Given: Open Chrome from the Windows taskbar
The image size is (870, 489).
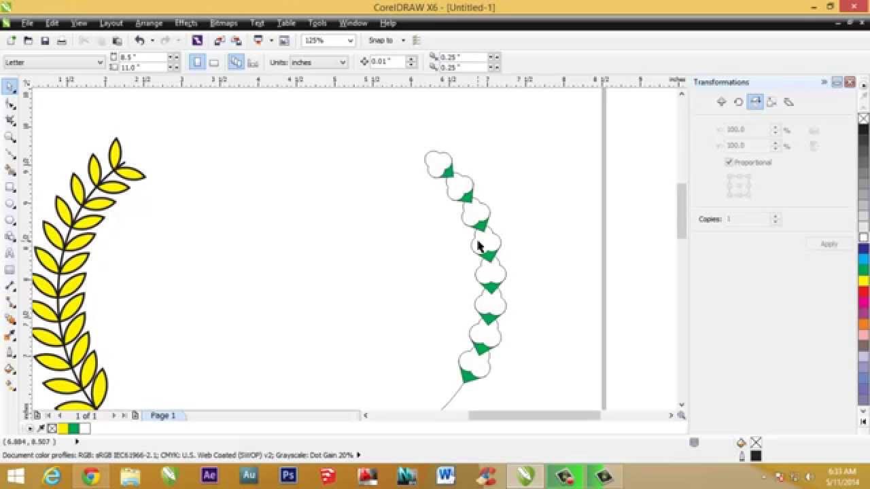Looking at the screenshot, I should pyautogui.click(x=91, y=476).
